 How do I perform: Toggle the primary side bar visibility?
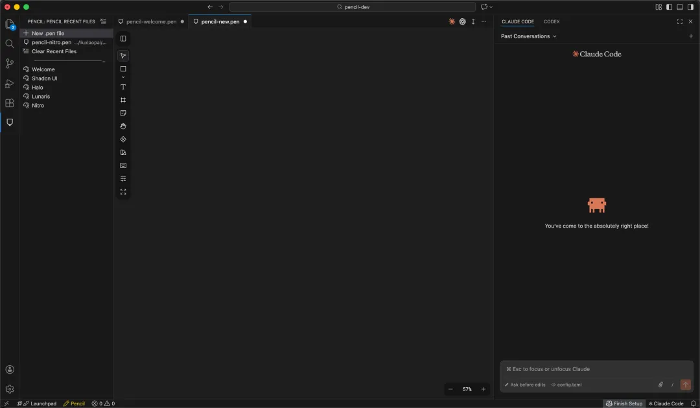(x=669, y=6)
